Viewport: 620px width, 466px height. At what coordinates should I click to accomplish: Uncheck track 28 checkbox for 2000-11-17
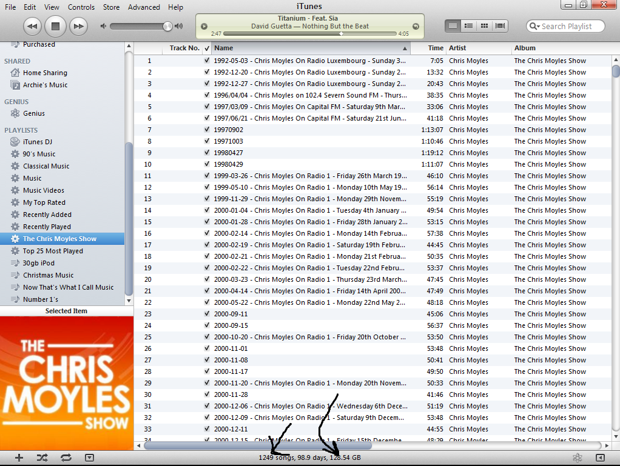click(207, 371)
